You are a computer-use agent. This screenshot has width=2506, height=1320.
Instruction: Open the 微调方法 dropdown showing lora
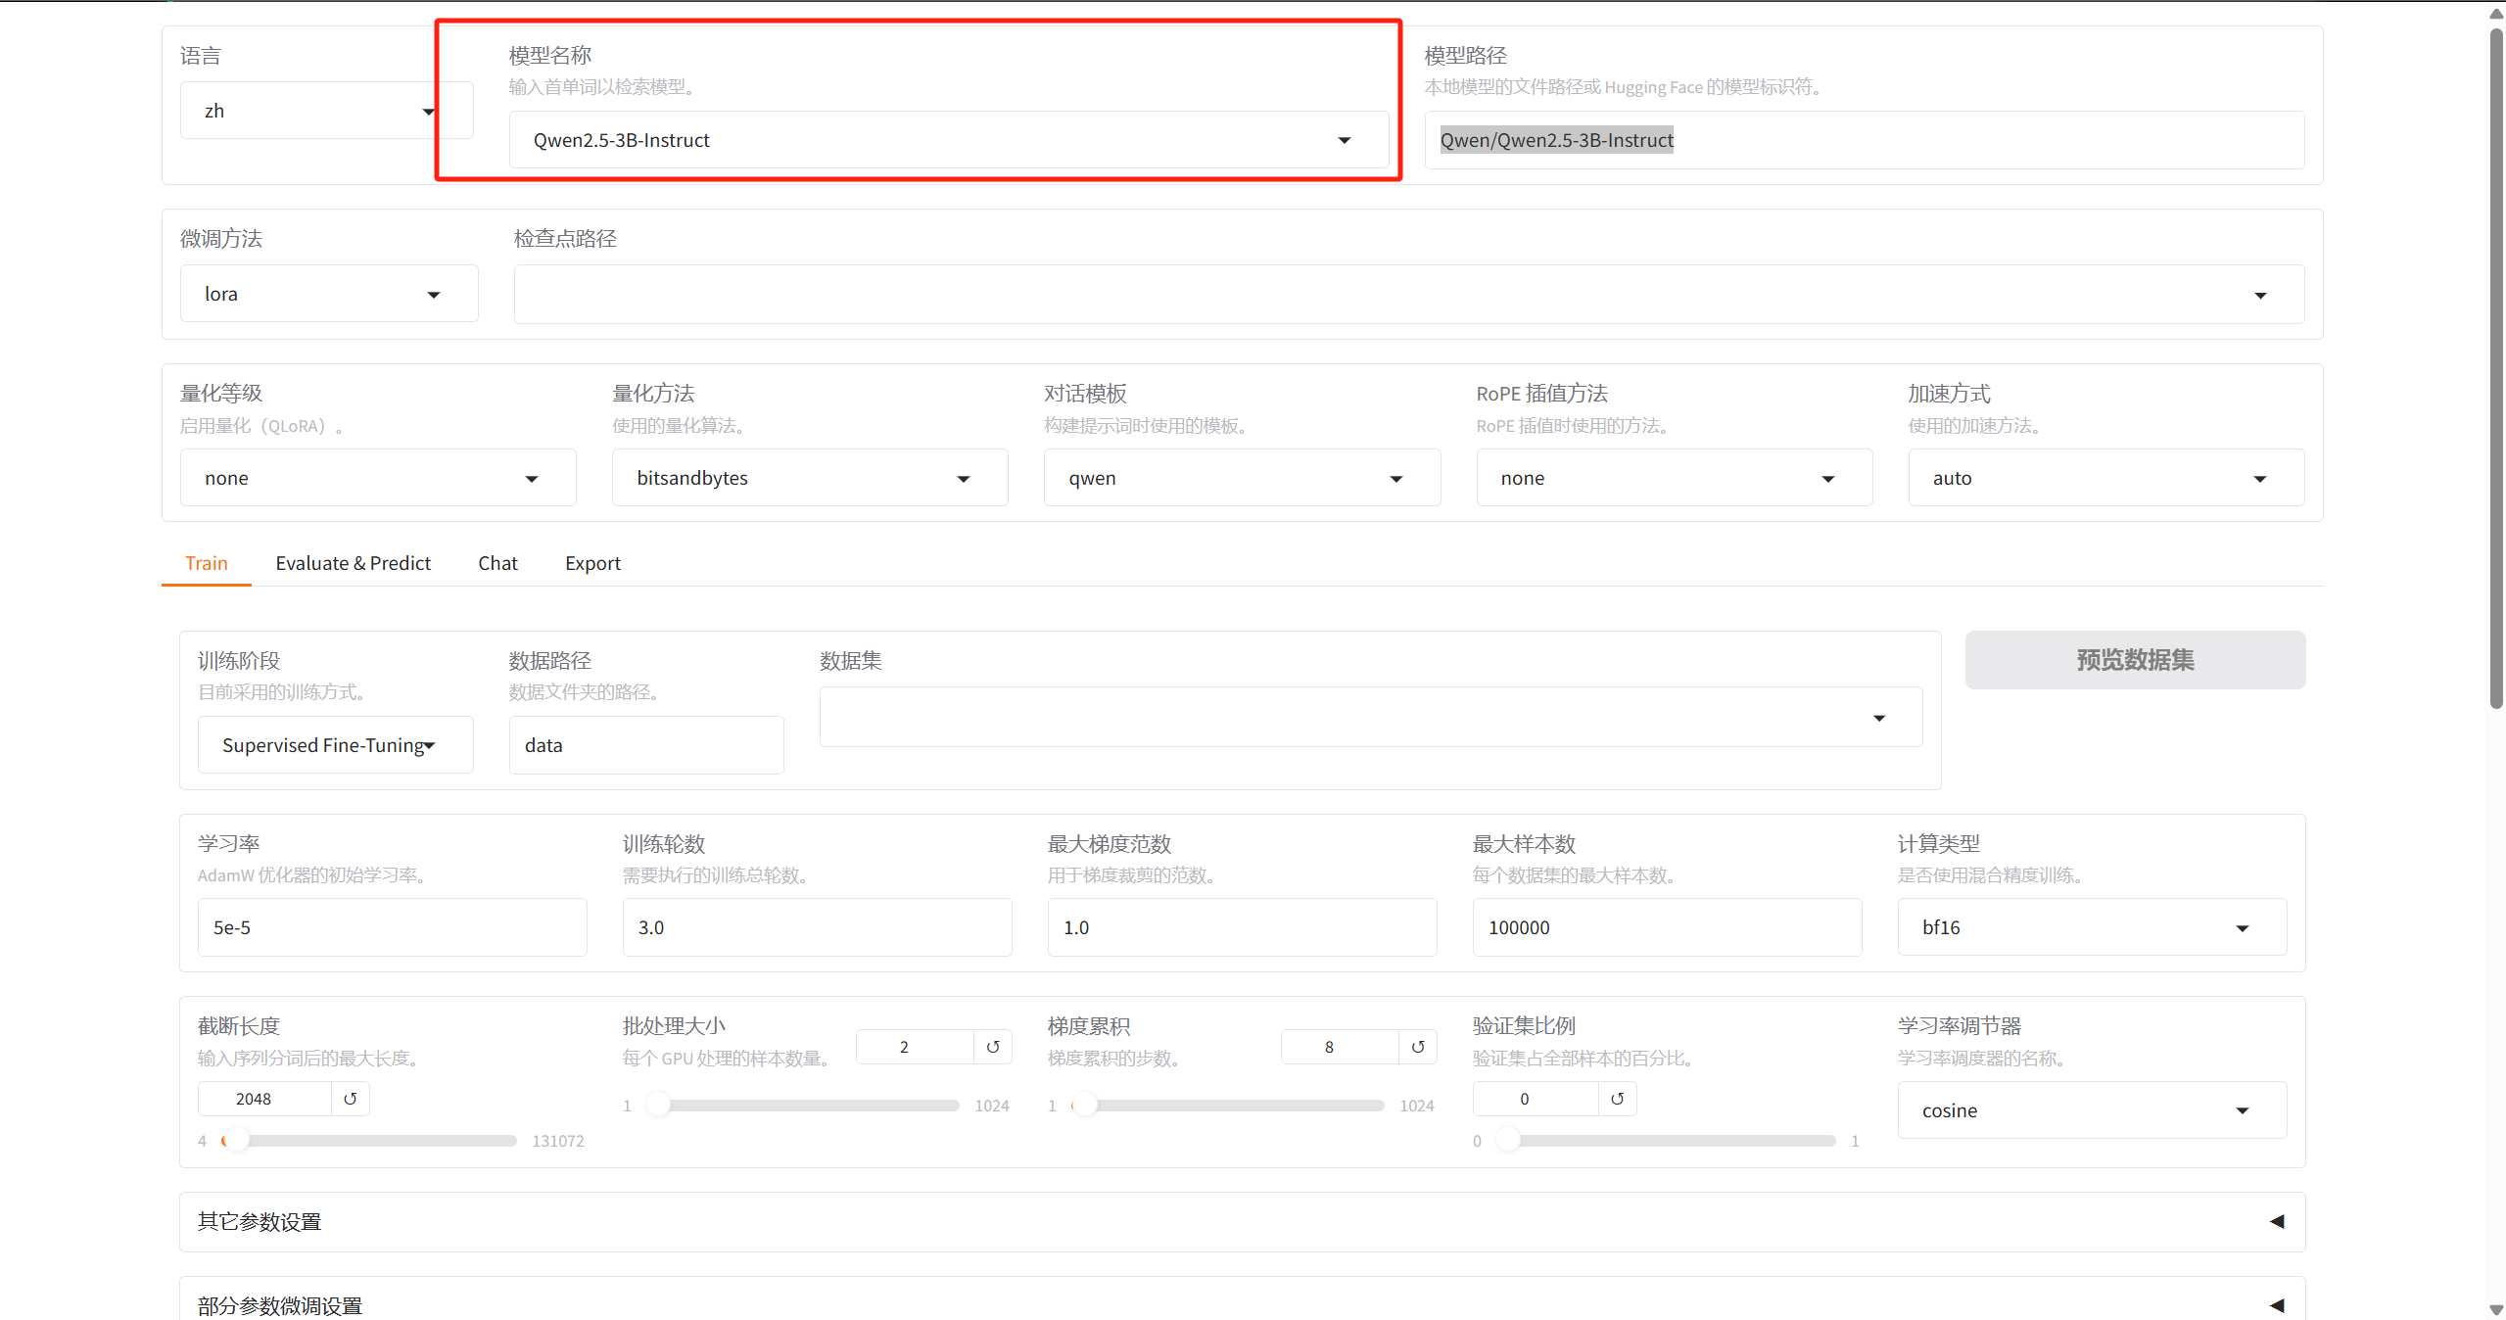click(329, 294)
